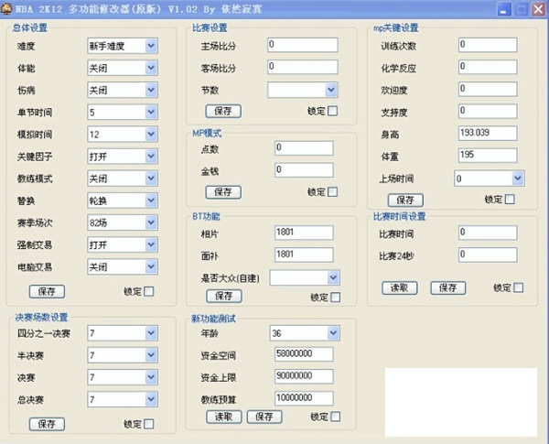Click the app icon in title bar
549x444 pixels.
coord(6,8)
